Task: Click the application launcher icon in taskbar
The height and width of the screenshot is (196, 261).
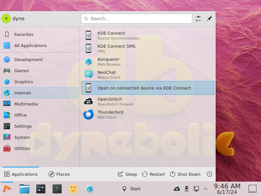Action: click(7, 189)
